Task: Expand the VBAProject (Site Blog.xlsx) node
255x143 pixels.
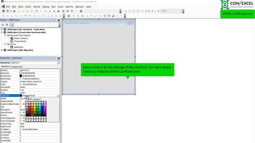Action: click(x=2, y=50)
